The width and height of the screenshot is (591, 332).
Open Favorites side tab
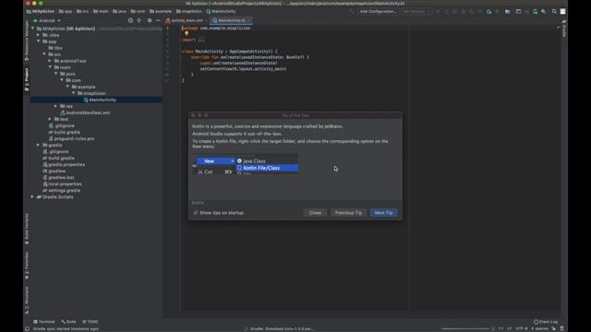pyautogui.click(x=27, y=266)
